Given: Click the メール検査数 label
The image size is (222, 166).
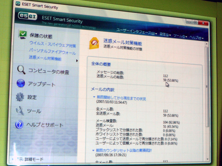Looking at the screenshot, I should (x=106, y=121).
